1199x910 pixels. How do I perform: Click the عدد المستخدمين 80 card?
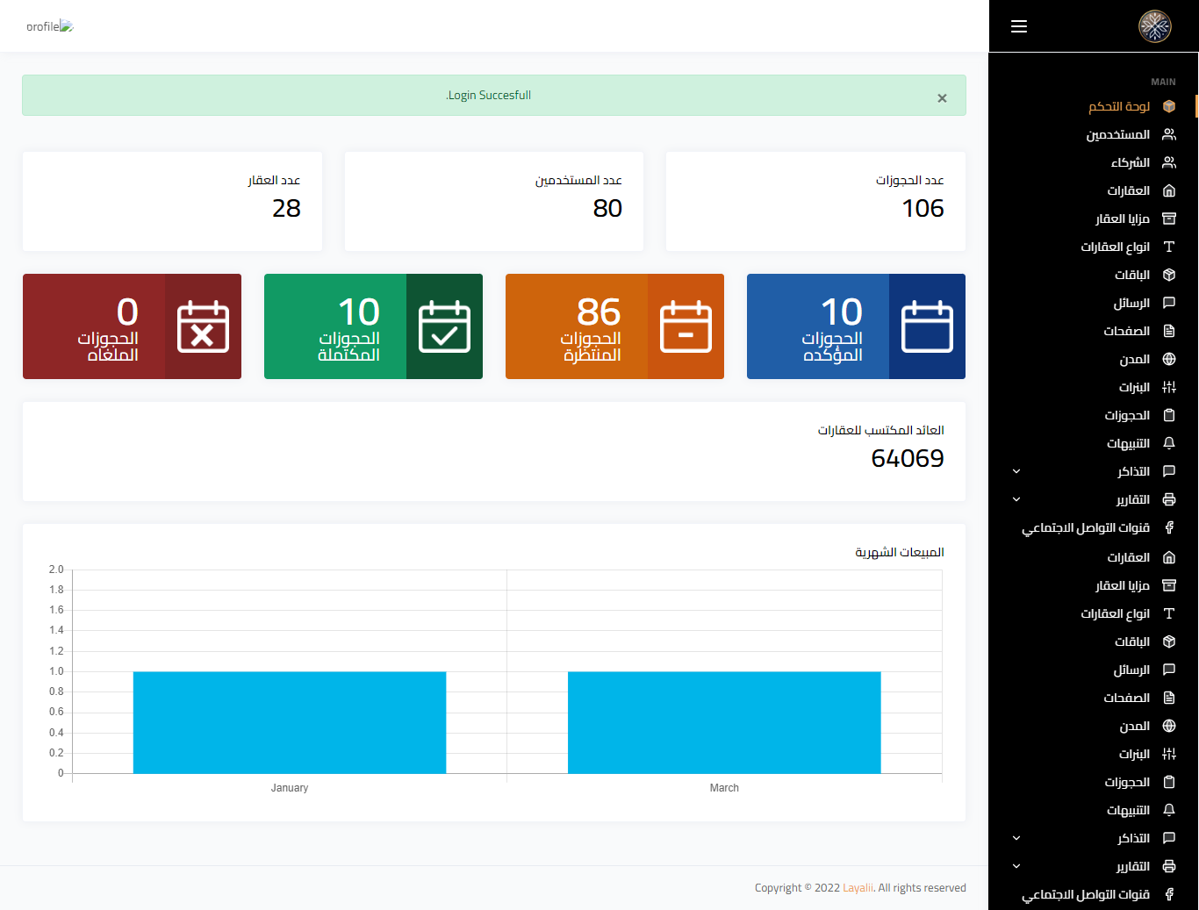coord(494,201)
